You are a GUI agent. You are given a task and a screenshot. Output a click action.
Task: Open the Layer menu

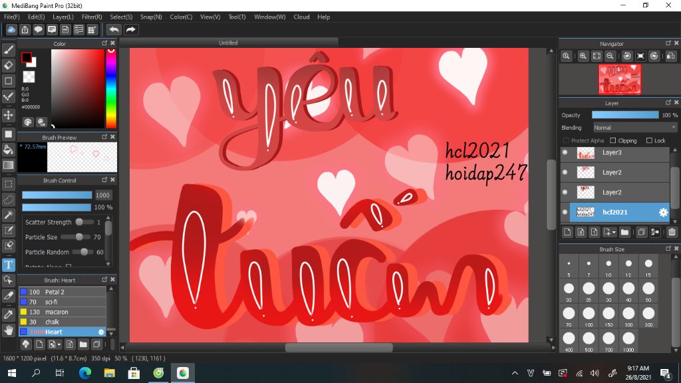[63, 17]
